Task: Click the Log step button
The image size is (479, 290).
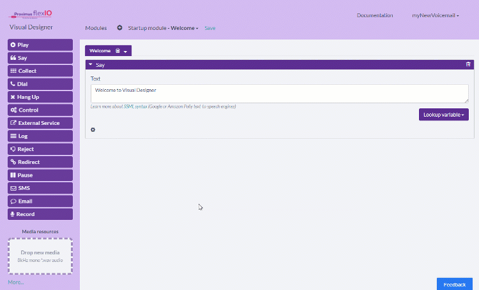Action: coord(40,136)
